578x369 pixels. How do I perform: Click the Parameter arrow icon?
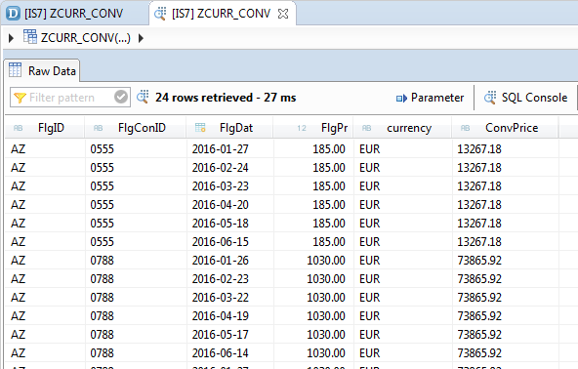pos(401,98)
